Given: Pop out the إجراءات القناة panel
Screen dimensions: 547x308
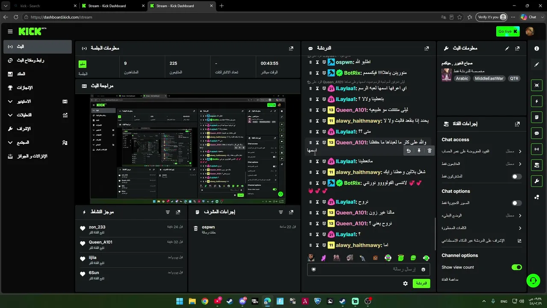Looking at the screenshot, I should pyautogui.click(x=518, y=124).
